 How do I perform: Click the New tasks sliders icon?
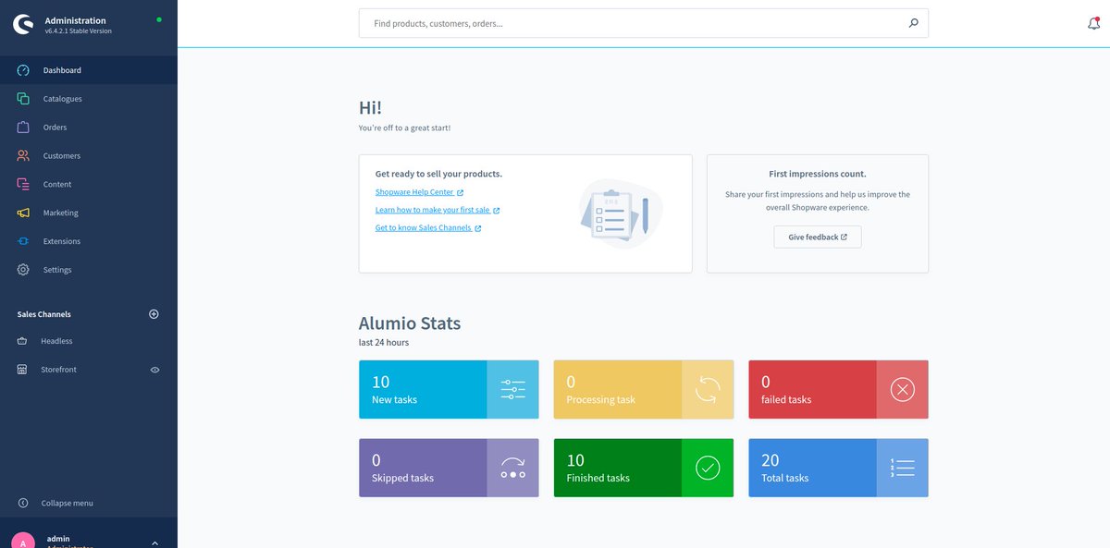(513, 389)
